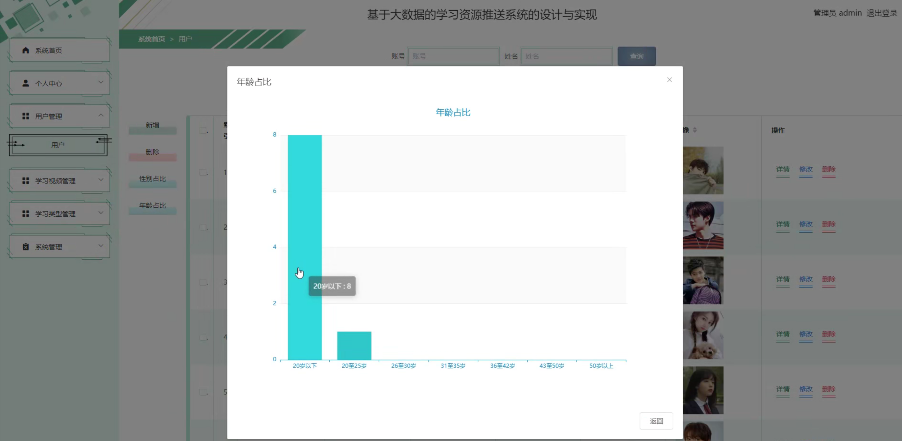The height and width of the screenshot is (441, 902).
Task: Tick the checkbox for row 3
Action: click(203, 282)
